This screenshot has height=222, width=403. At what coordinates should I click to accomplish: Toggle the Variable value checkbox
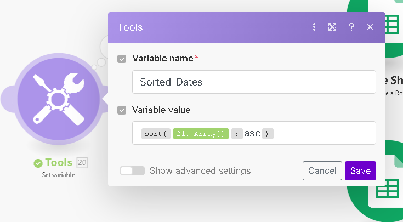(x=122, y=110)
